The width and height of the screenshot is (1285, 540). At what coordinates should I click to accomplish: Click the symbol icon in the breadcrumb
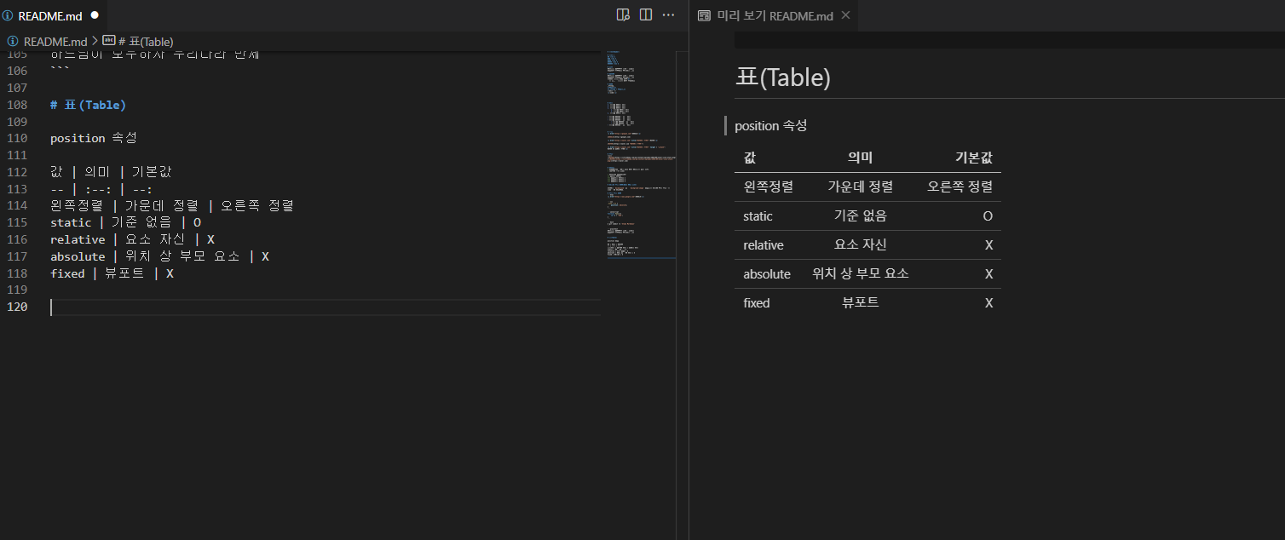pos(108,40)
